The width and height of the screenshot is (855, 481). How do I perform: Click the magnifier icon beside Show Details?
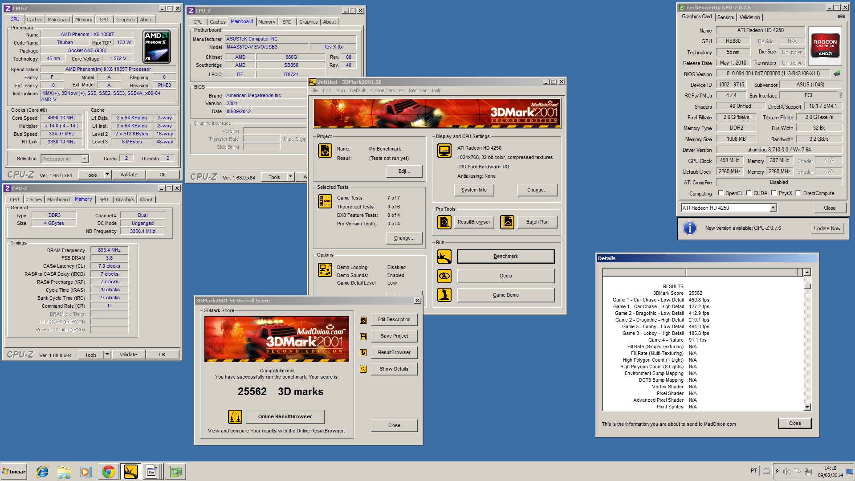point(363,369)
